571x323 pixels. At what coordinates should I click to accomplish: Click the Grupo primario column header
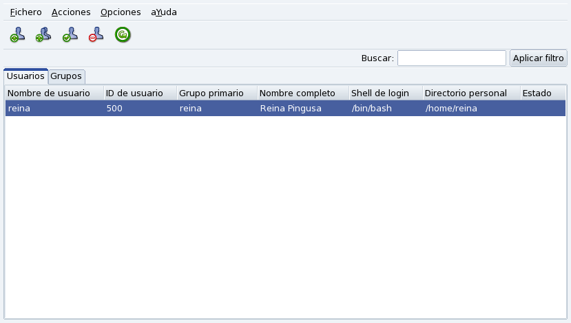[x=217, y=93]
